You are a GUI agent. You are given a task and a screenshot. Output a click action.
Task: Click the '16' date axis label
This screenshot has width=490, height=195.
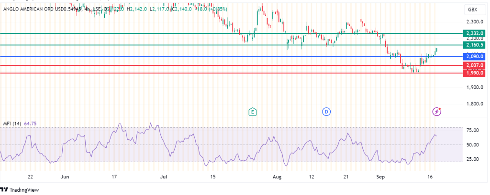pyautogui.click(x=430, y=177)
